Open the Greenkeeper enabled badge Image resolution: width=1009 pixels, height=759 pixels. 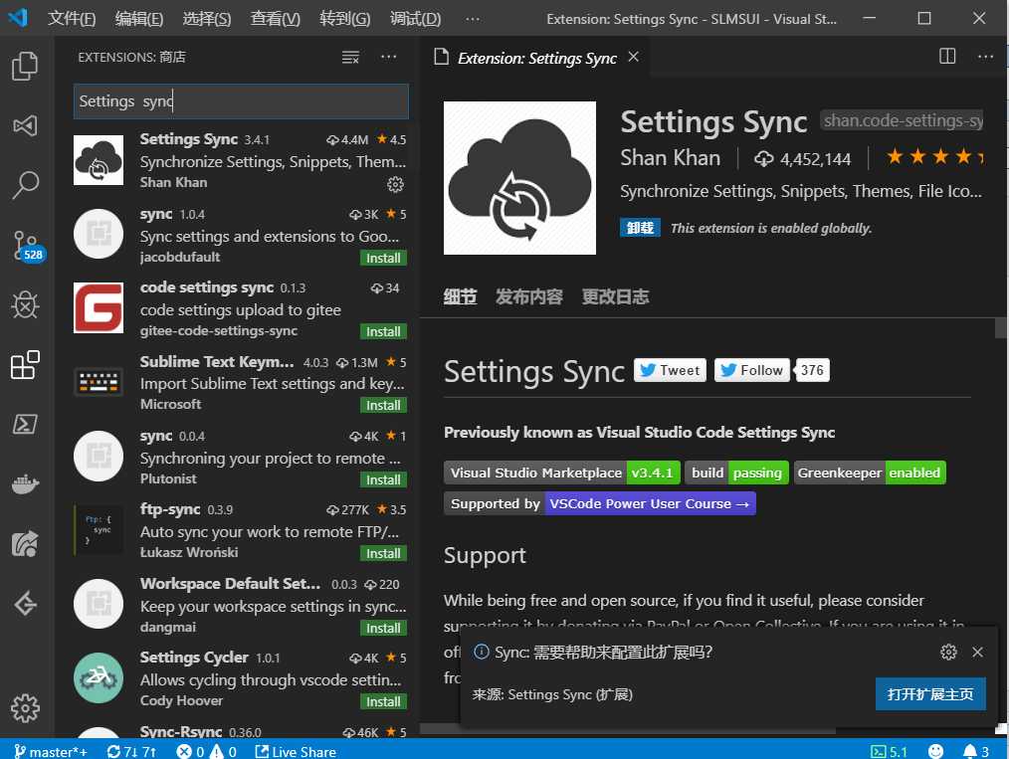(x=870, y=473)
